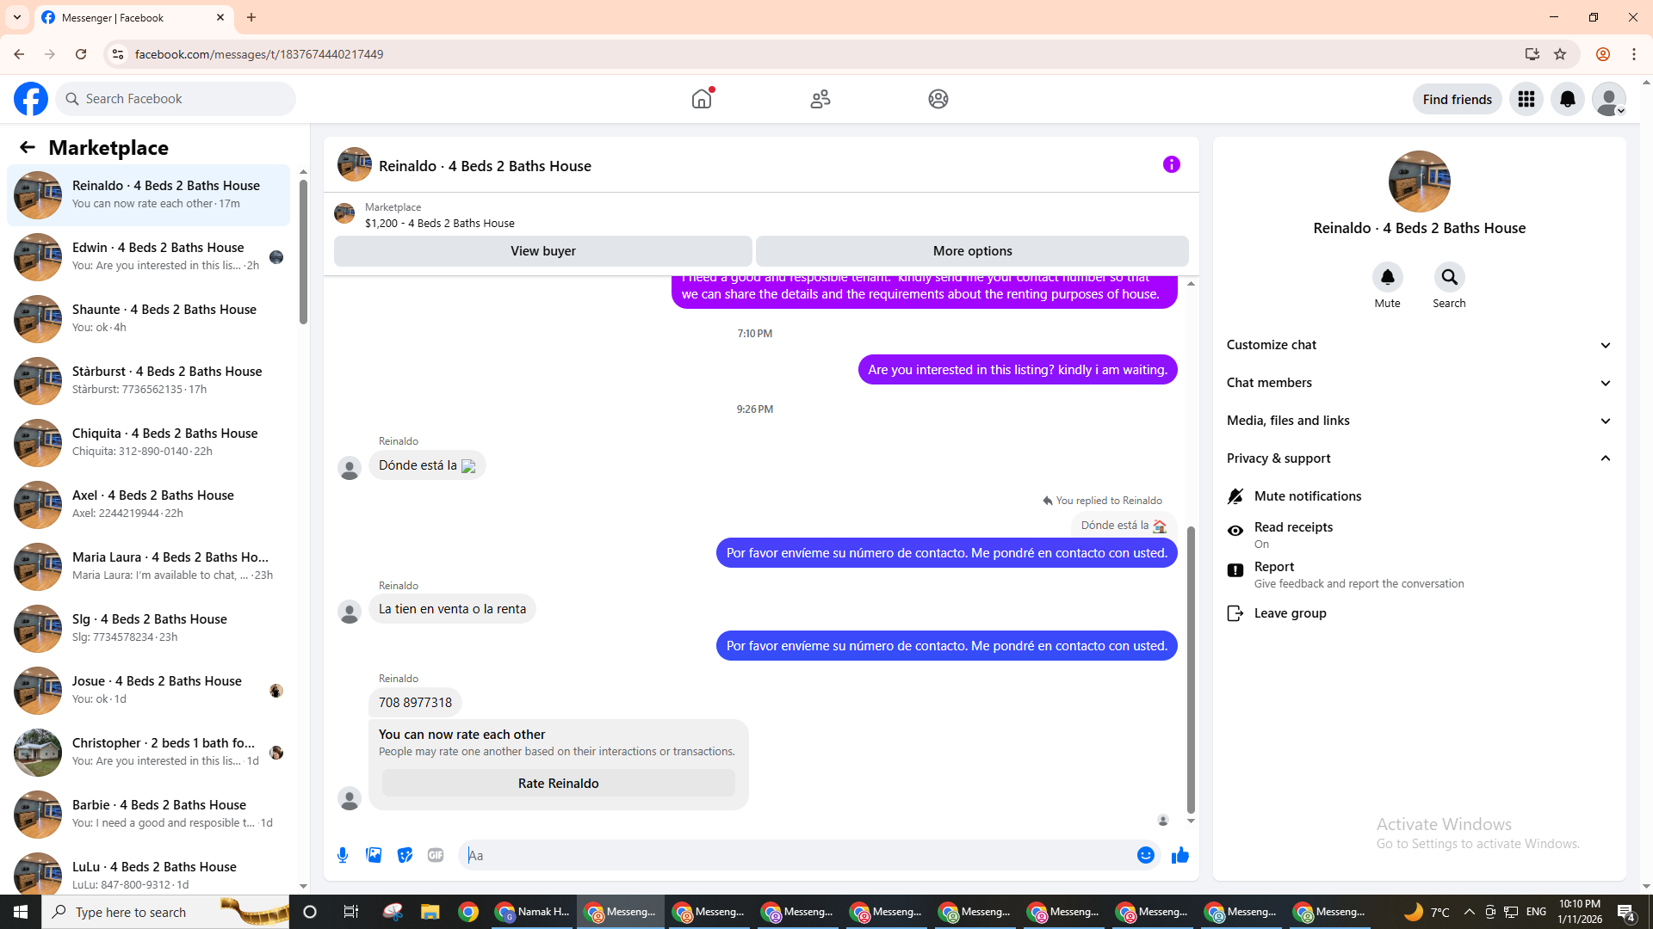Screen dimensions: 1653x929
Task: Open the Groups icon in top navigation
Action: coord(938,99)
